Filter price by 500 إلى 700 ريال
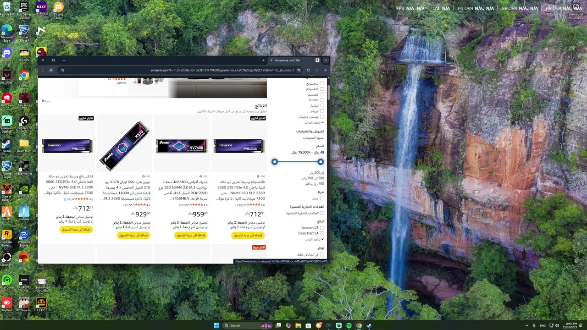This screenshot has width=587, height=330. tap(313, 178)
